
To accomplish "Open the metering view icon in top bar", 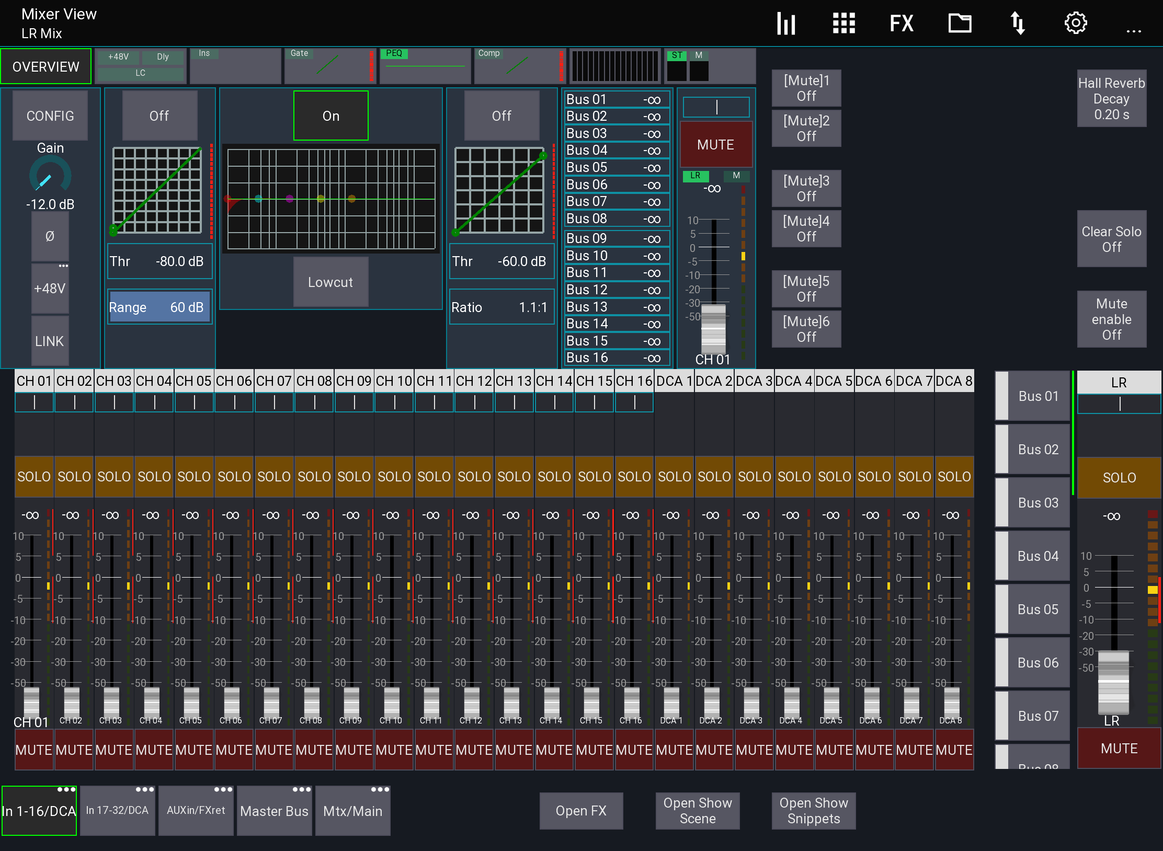I will click(786, 24).
